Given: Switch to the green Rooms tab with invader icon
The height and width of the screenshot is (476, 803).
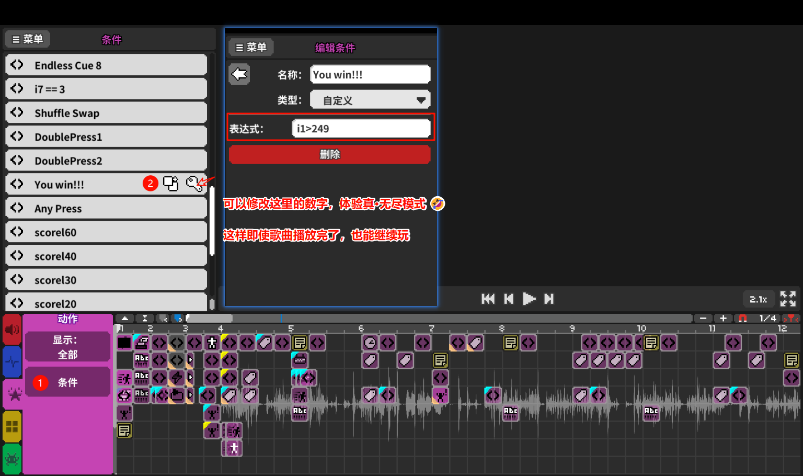Looking at the screenshot, I should tap(12, 459).
